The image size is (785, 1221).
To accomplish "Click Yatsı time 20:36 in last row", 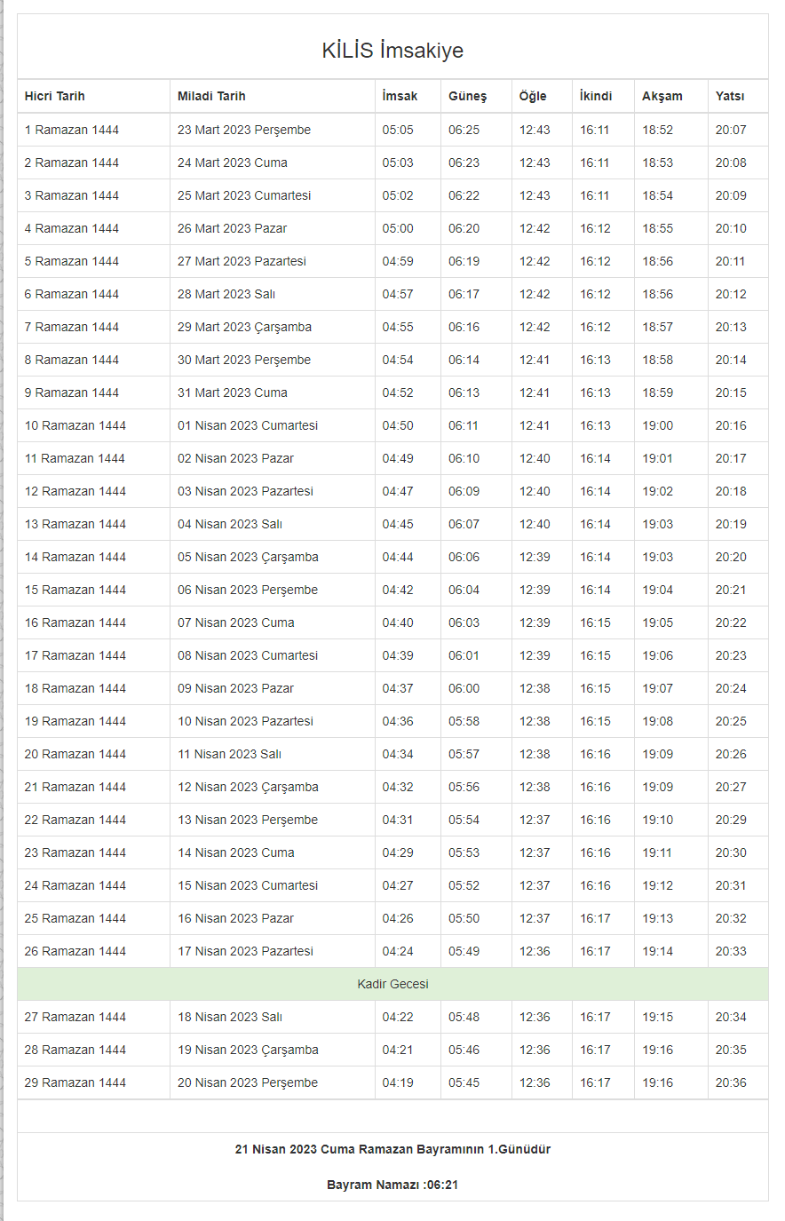I will click(x=731, y=1082).
